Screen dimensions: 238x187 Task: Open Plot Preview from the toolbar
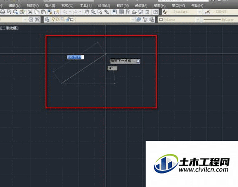[x=9, y=12]
